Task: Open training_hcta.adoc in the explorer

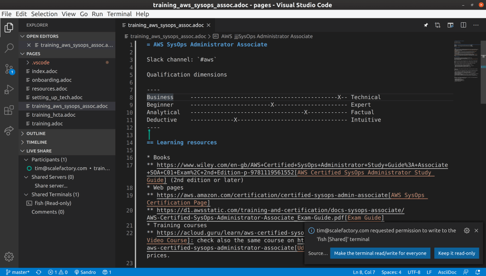Action: point(67,115)
